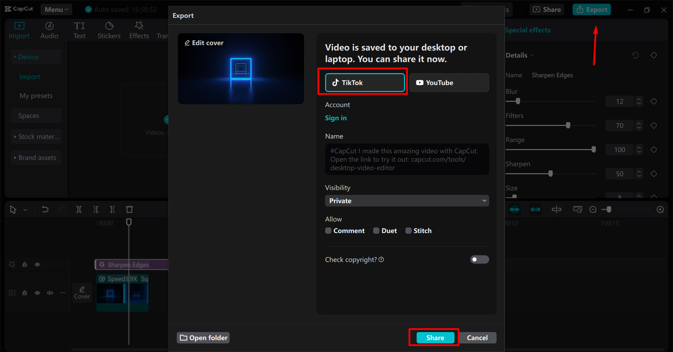Click Edit cover on the thumbnail

[204, 43]
